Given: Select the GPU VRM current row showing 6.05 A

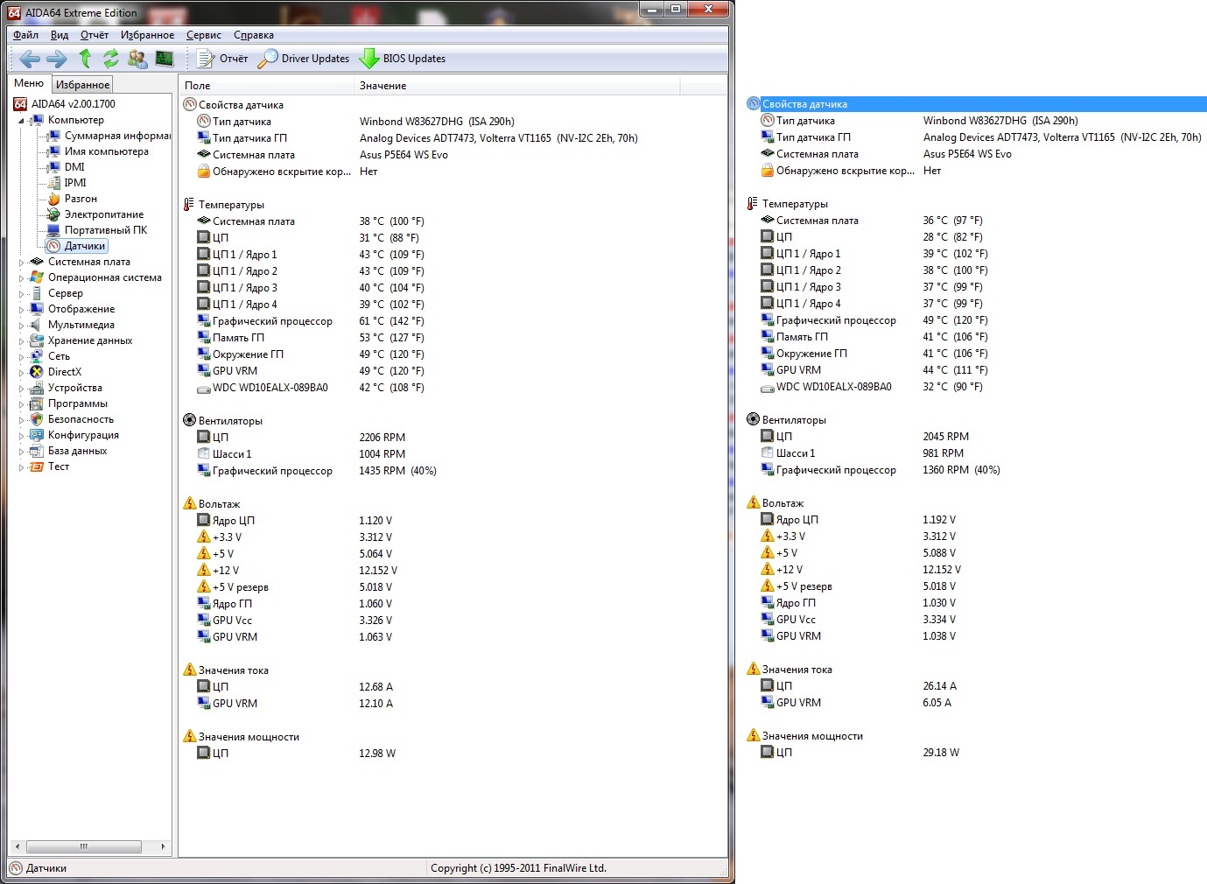Looking at the screenshot, I should click(x=976, y=703).
